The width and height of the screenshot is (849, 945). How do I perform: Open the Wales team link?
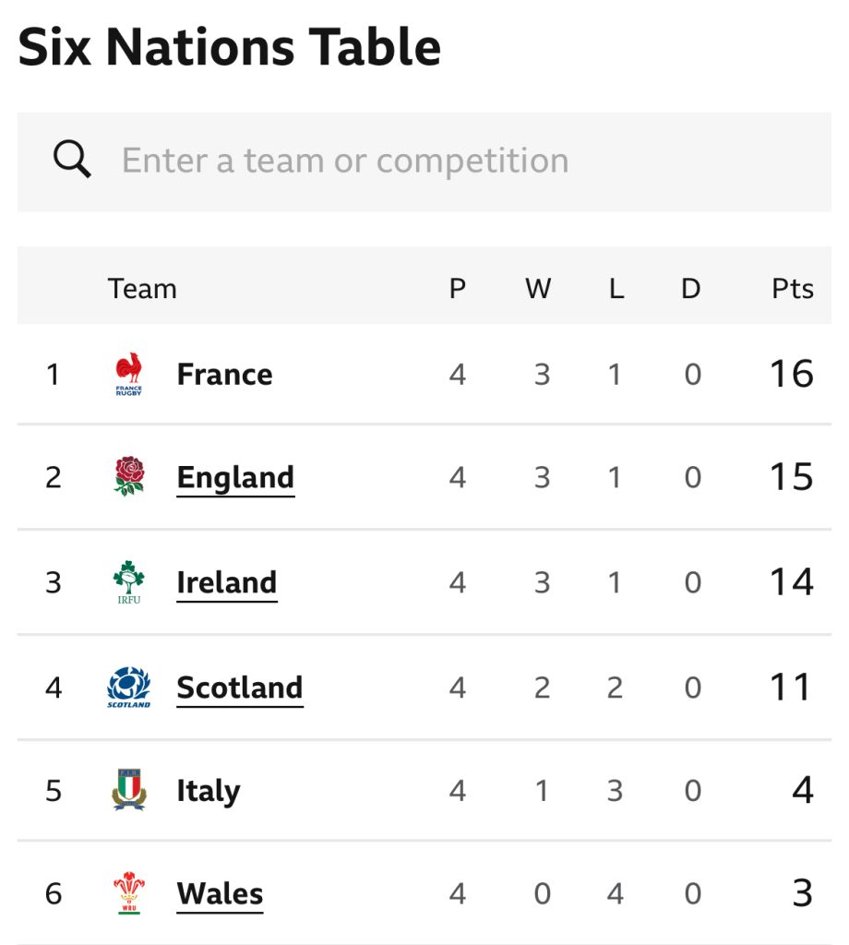[x=220, y=894]
